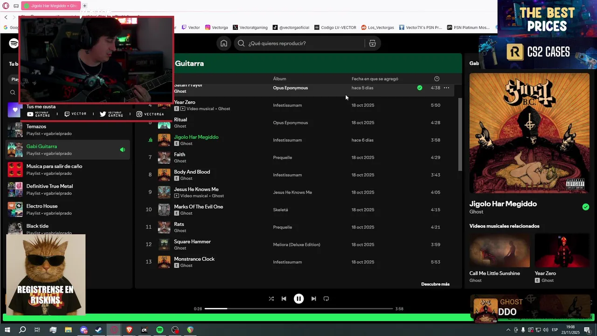Image resolution: width=597 pixels, height=336 pixels.
Task: Open the Prequelle album link on Faith row
Action: [x=282, y=158]
